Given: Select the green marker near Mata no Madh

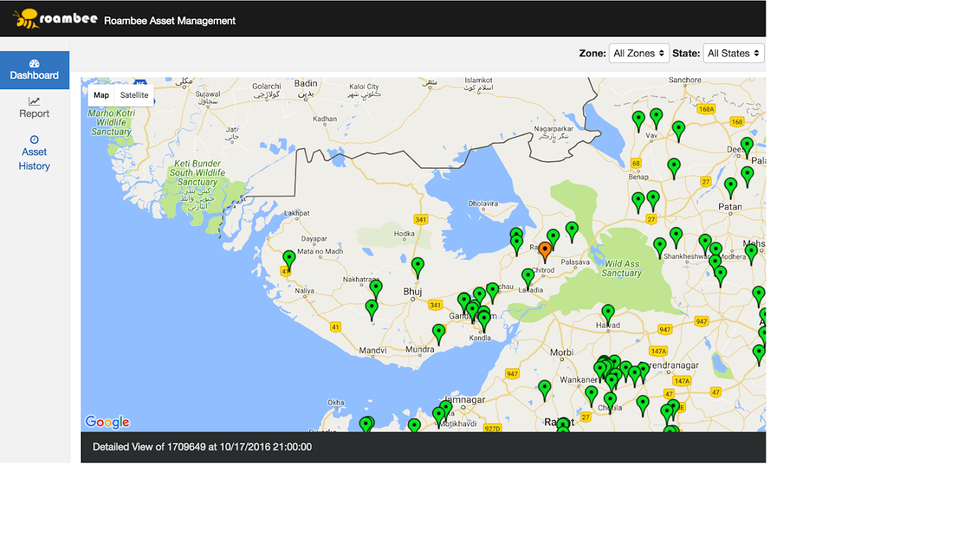Looking at the screenshot, I should pos(289,259).
